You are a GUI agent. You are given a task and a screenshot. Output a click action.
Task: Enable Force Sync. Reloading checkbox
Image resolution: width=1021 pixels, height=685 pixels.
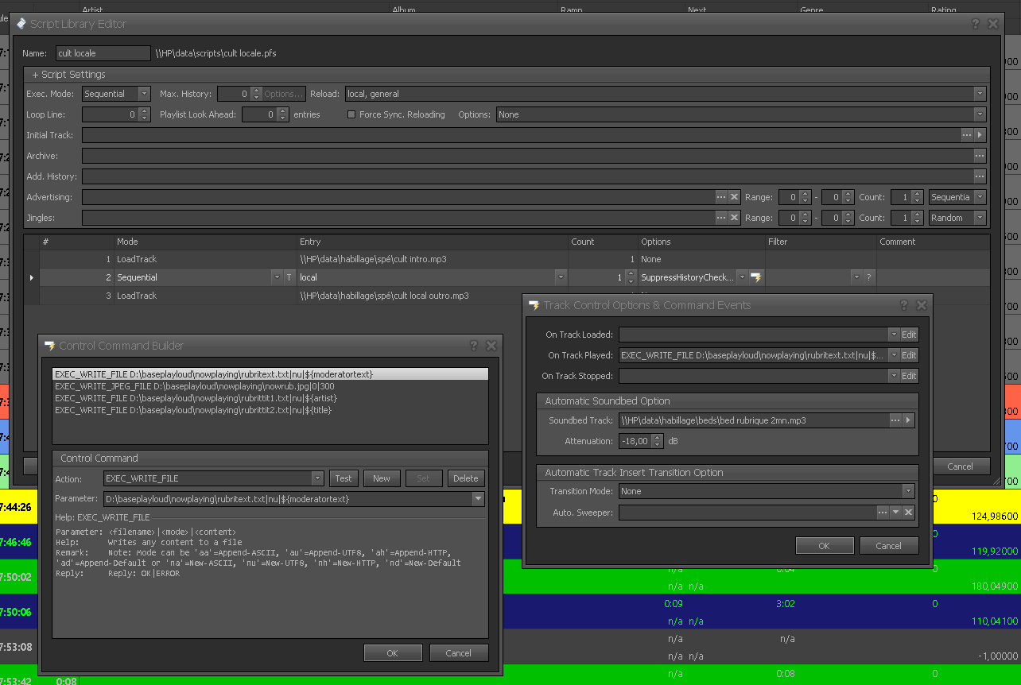(351, 114)
